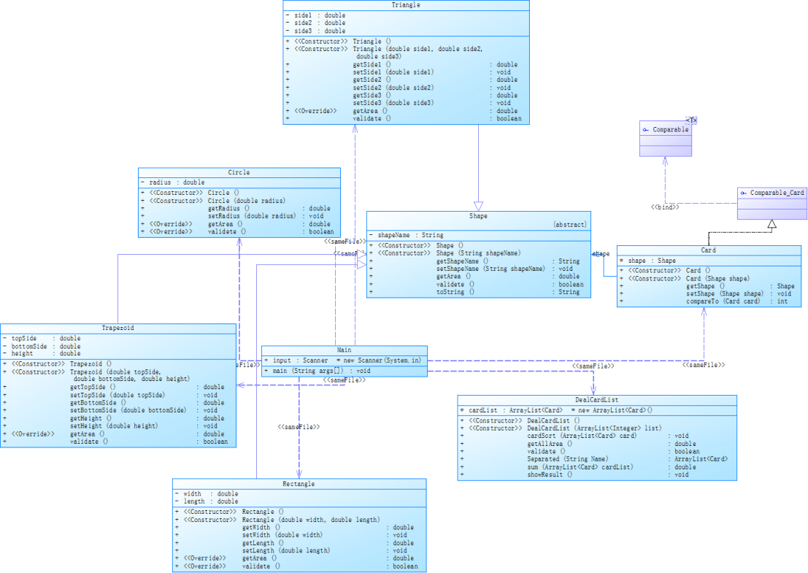Image resolution: width=808 pixels, height=573 pixels.
Task: Select the Card class header
Action: [708, 250]
